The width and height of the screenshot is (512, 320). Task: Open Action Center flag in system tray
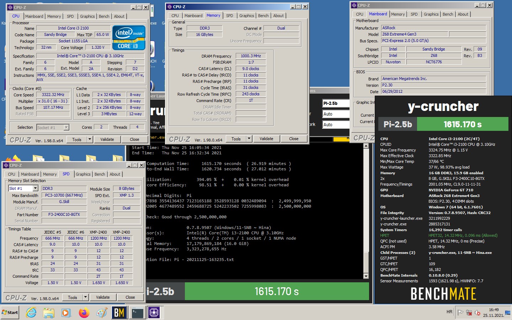click(460, 313)
